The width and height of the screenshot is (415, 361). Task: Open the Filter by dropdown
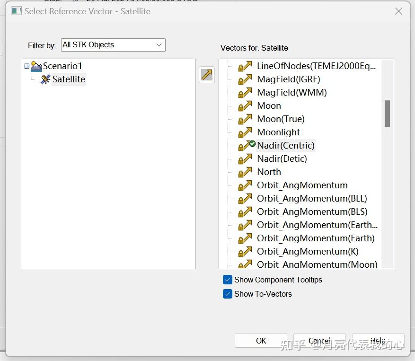click(113, 45)
